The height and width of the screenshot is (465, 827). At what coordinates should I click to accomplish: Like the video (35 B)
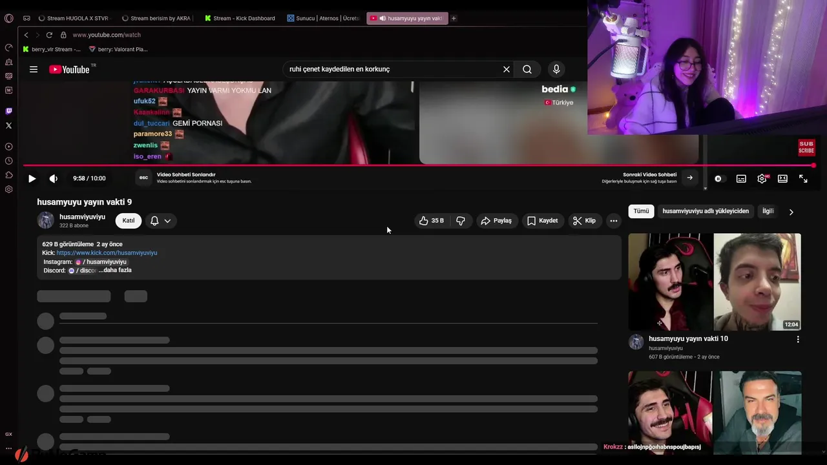click(x=431, y=221)
